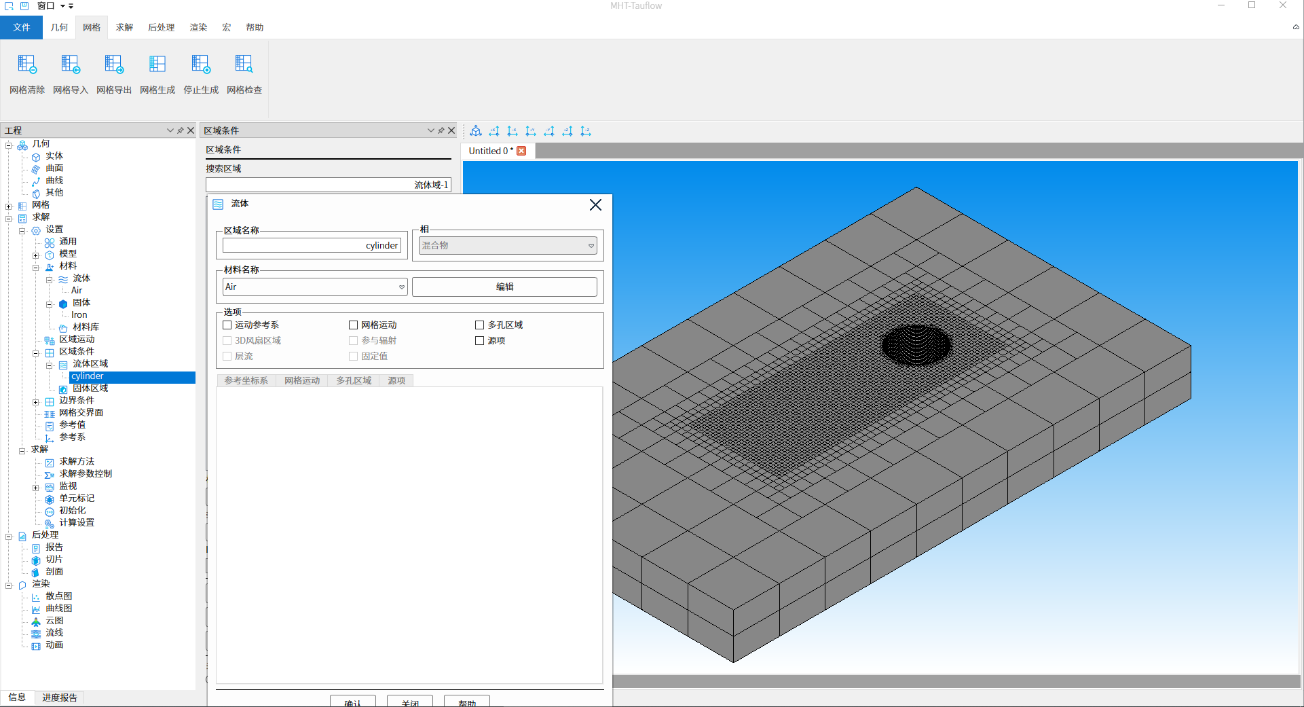This screenshot has width=1304, height=707.
Task: Check the 多孔区域 option
Action: point(480,325)
